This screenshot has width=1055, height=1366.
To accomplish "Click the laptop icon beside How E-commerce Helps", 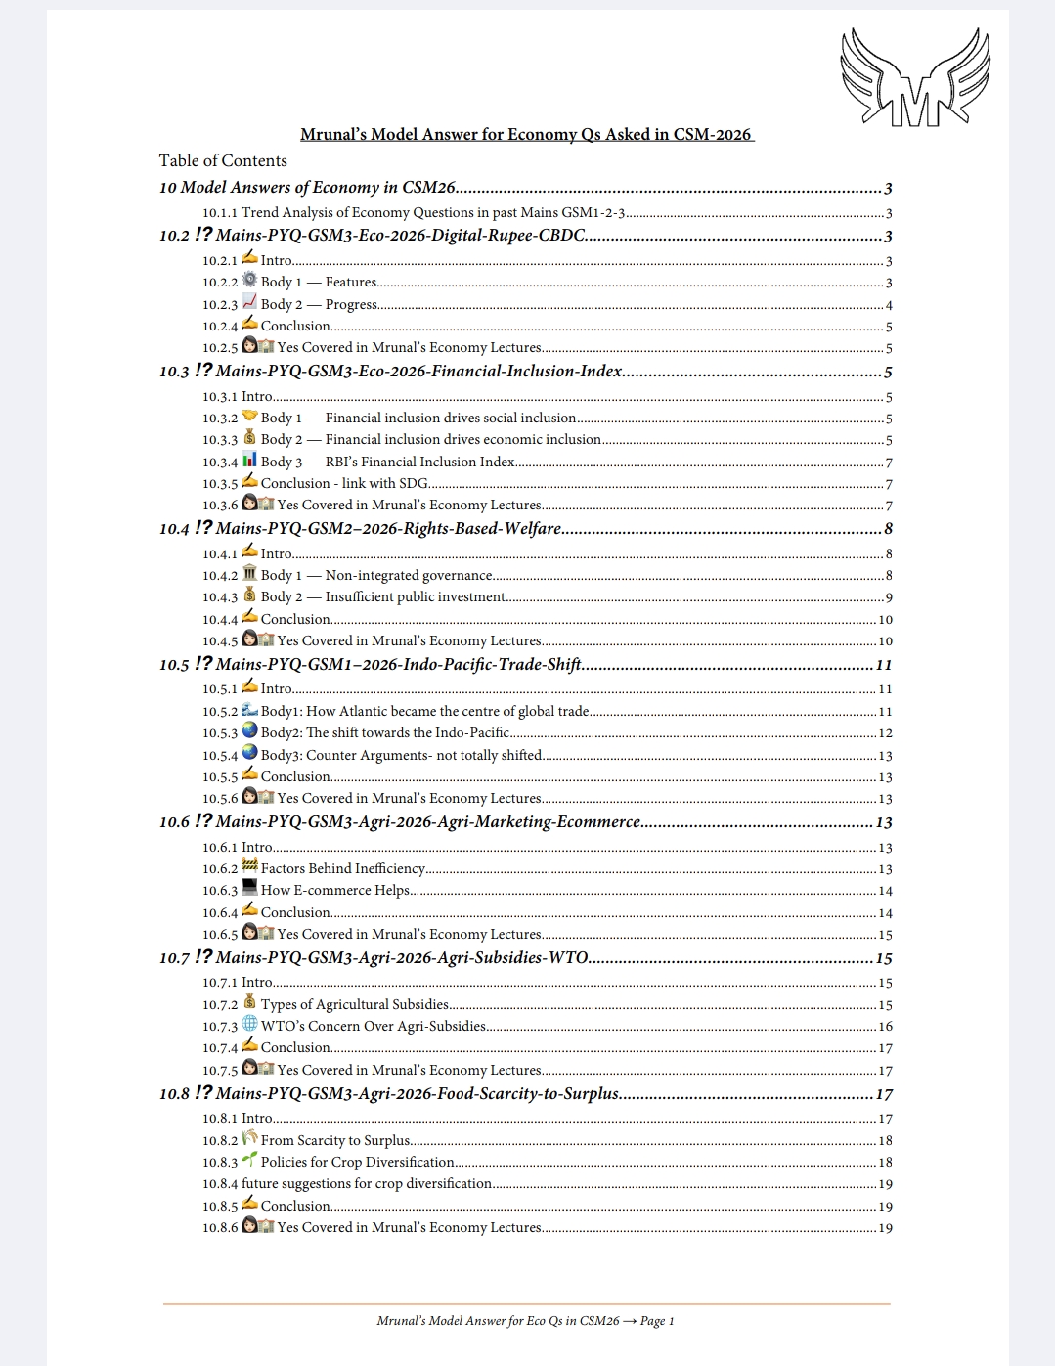I will pyautogui.click(x=249, y=888).
